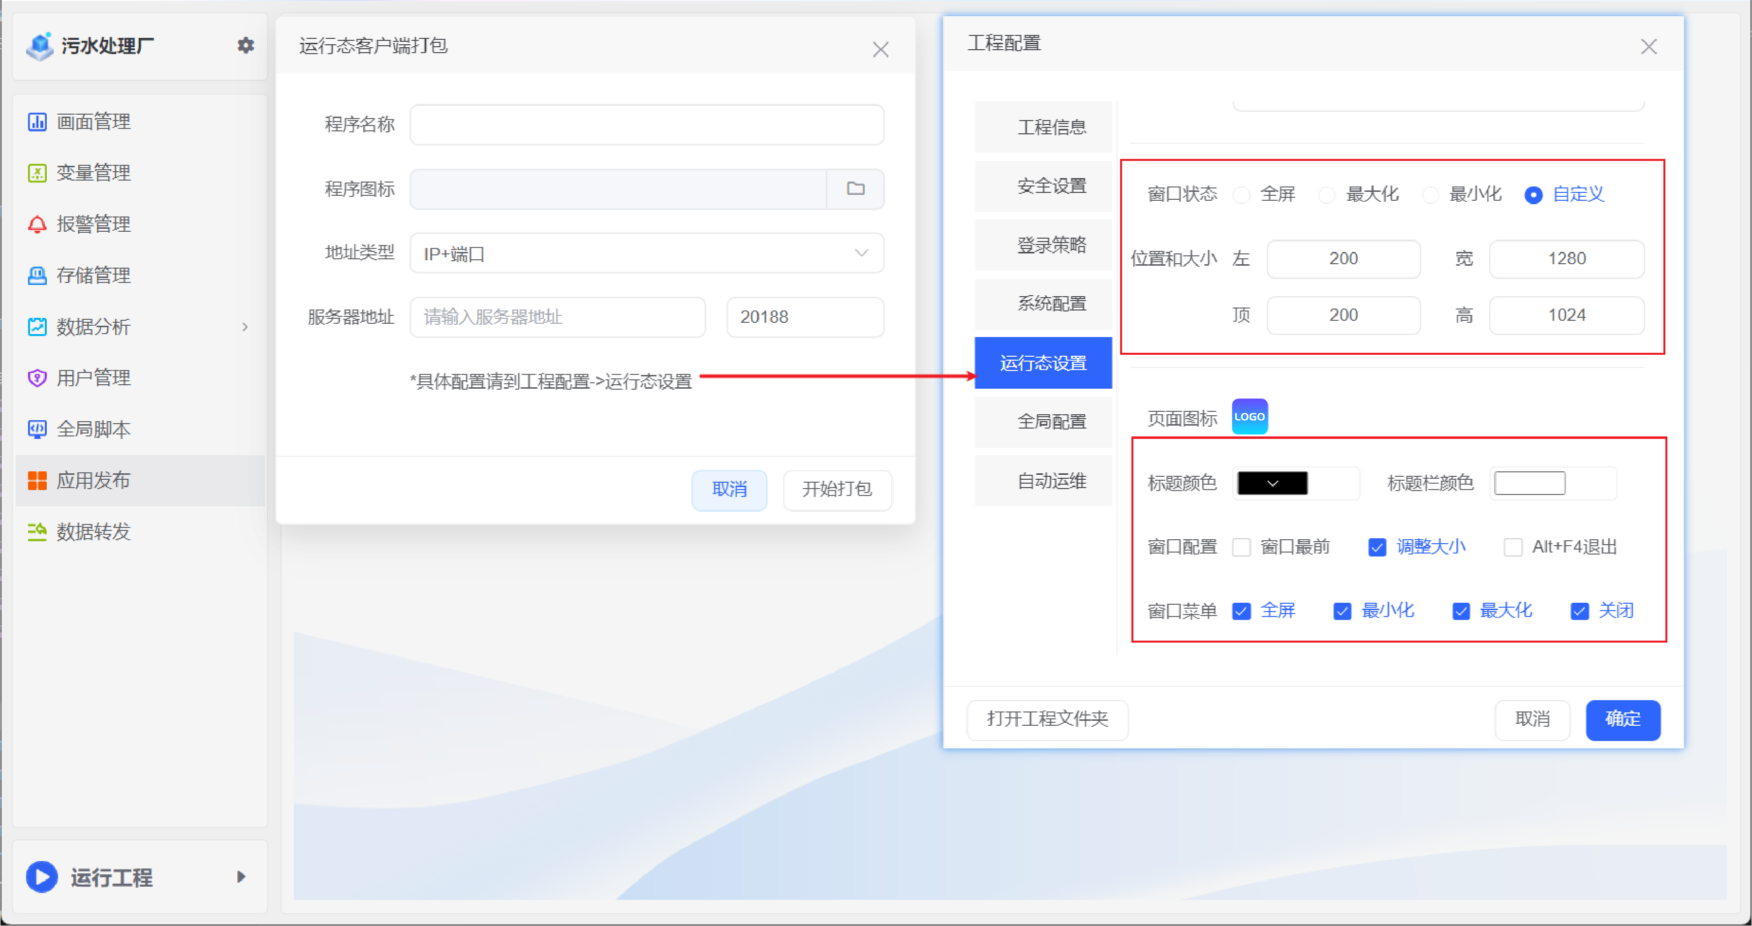Expand the 数据分析 submenu chevron
This screenshot has width=1752, height=926.
coord(245,327)
